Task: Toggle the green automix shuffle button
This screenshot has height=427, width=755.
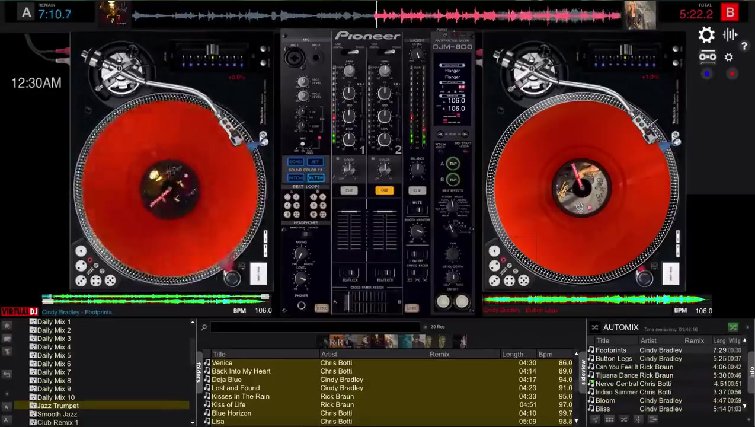Action: point(733,327)
